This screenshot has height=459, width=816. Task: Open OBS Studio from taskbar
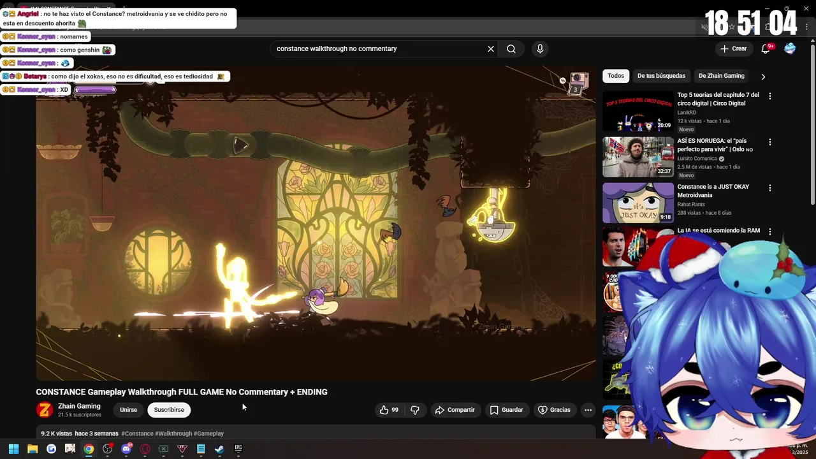[107, 449]
